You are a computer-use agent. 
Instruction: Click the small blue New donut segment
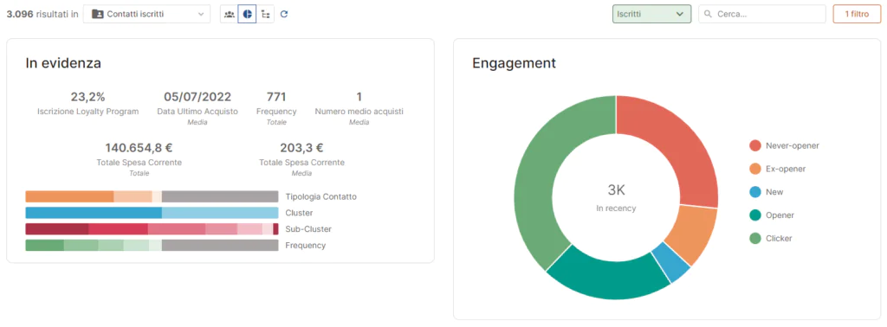[671, 263]
